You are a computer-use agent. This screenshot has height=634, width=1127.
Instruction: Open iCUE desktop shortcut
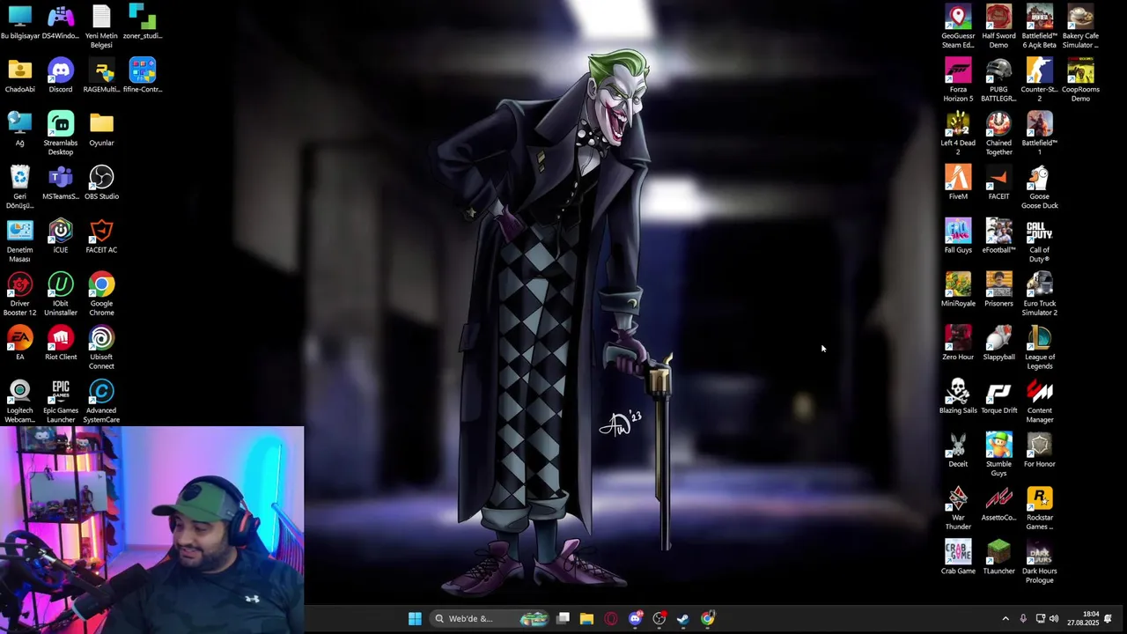point(61,236)
